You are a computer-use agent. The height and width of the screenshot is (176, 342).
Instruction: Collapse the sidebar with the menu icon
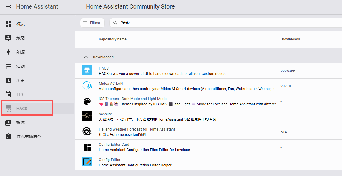click(x=8, y=6)
